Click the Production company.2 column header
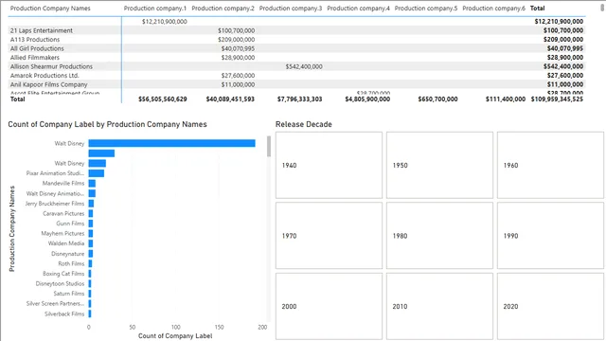This screenshot has width=606, height=341. coord(223,9)
